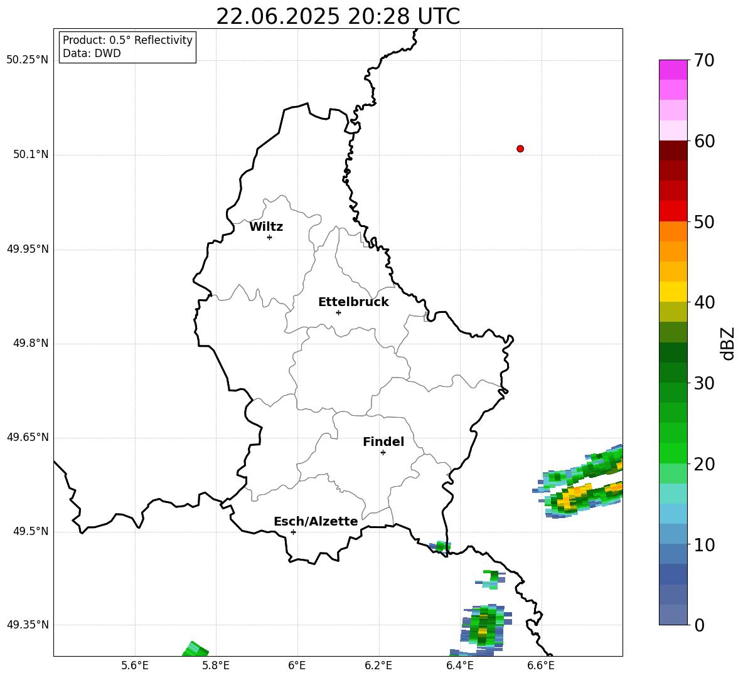Click the 50 value on colorbar
This screenshot has height=678, width=743.
[704, 222]
